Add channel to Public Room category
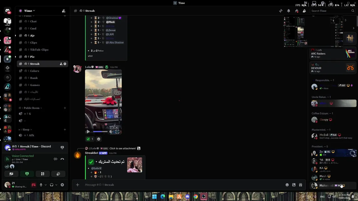 [x=65, y=108]
